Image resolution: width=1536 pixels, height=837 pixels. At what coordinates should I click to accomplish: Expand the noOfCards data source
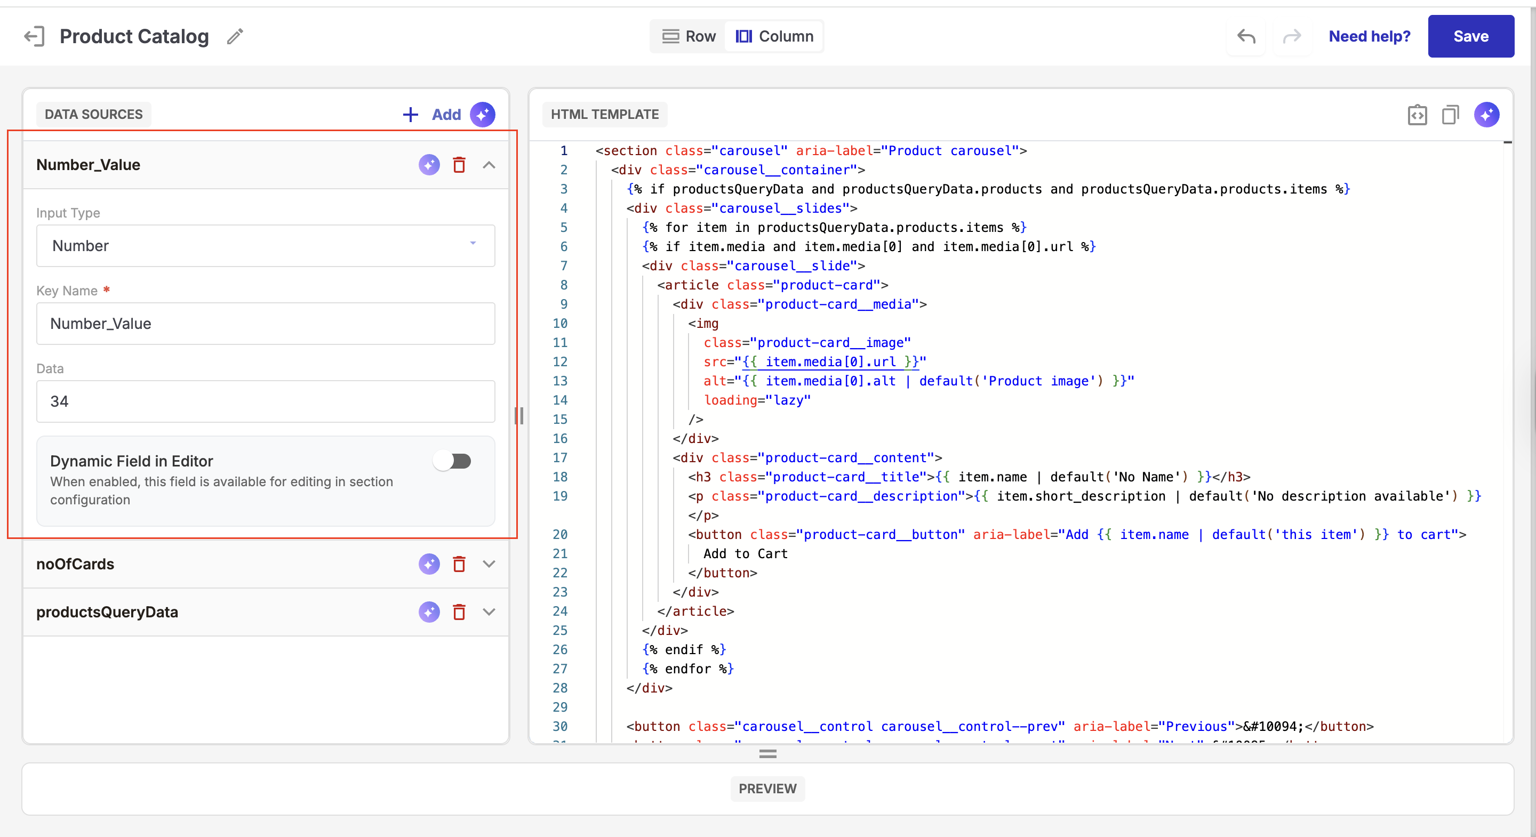tap(489, 564)
